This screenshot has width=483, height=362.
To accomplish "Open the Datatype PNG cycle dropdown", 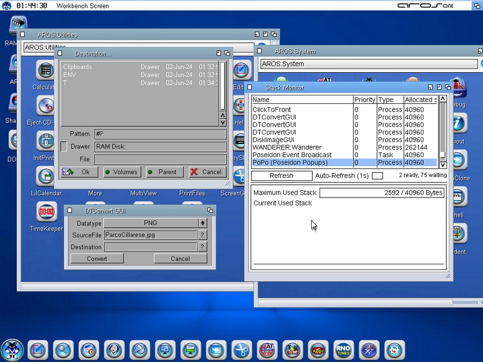I will pos(151,223).
